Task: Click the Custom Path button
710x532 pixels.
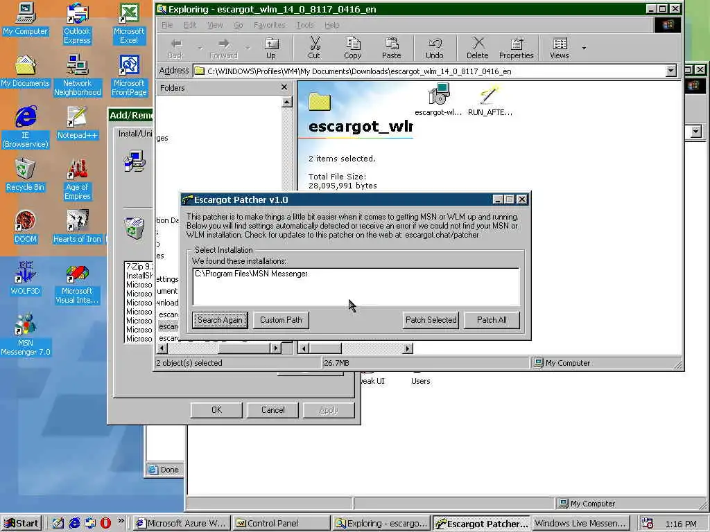Action: (x=281, y=320)
